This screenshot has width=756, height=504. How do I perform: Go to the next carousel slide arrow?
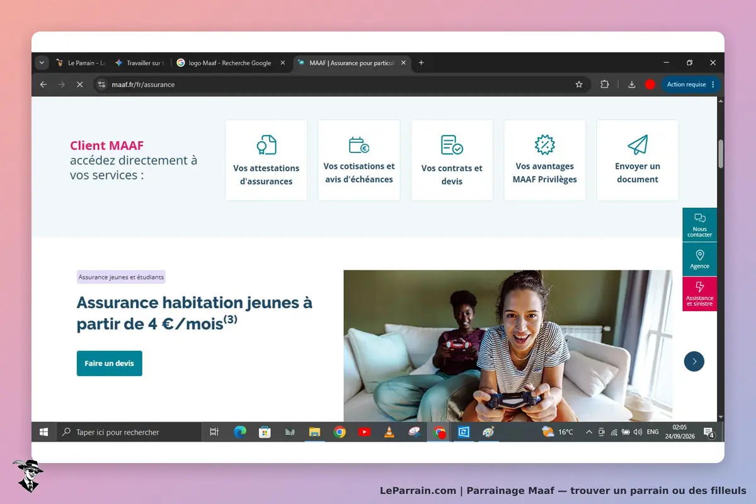694,361
